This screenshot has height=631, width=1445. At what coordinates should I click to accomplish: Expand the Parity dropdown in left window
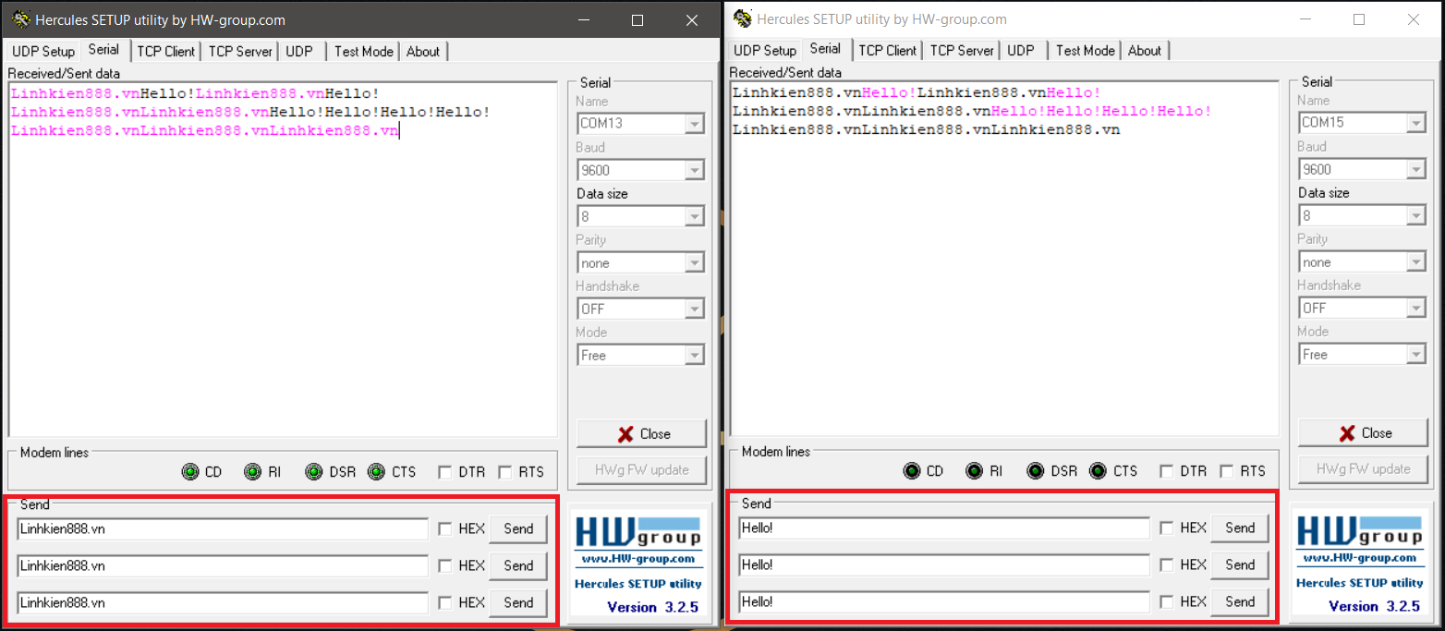click(695, 263)
